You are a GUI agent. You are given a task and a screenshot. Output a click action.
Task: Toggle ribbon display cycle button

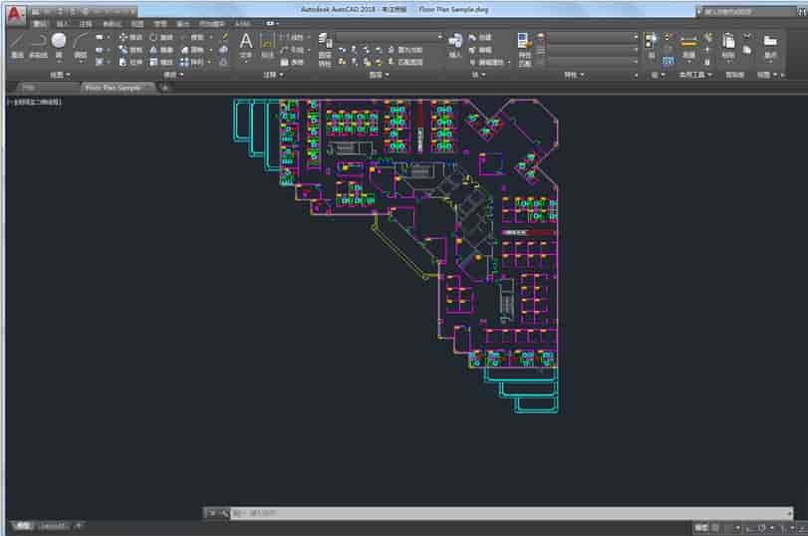coord(272,24)
